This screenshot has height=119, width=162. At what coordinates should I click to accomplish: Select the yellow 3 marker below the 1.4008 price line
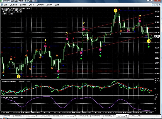149,41
